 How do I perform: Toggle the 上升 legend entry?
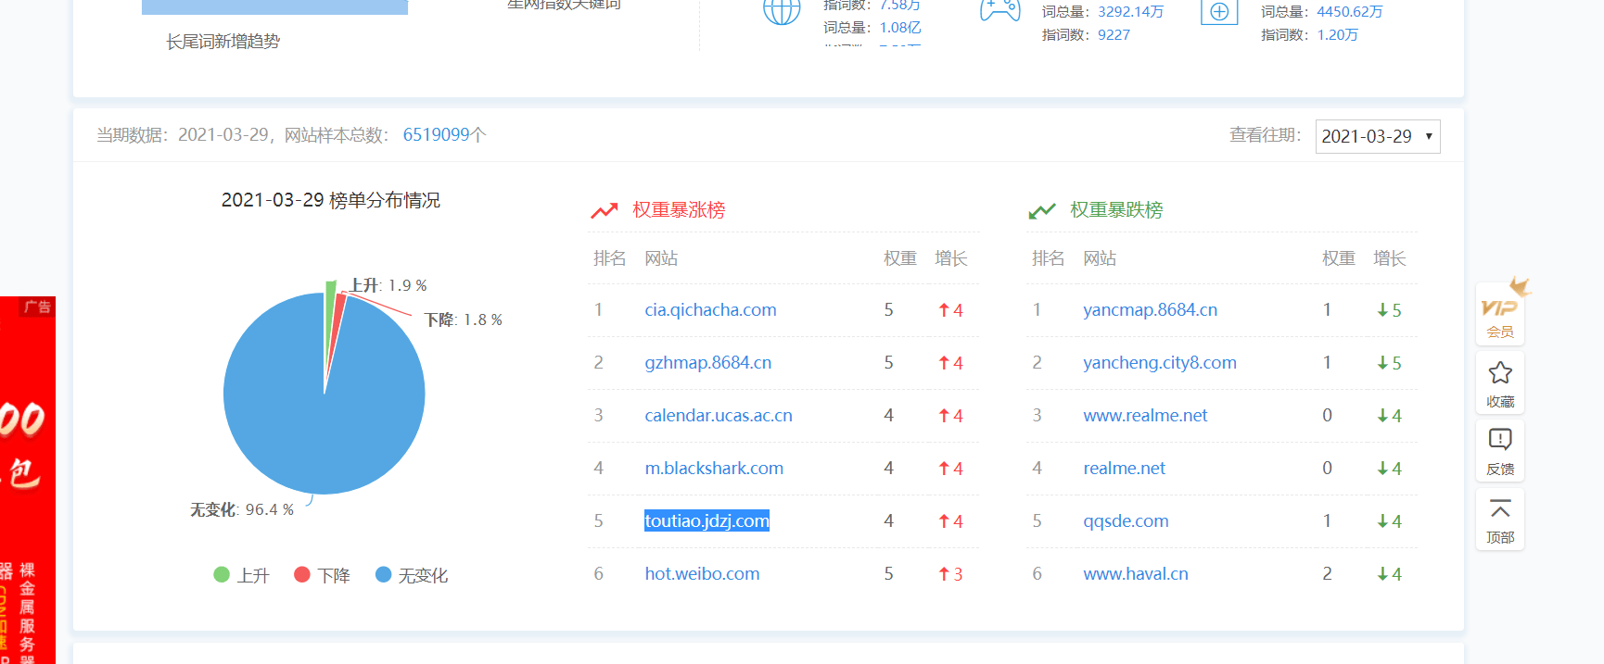[x=241, y=575]
